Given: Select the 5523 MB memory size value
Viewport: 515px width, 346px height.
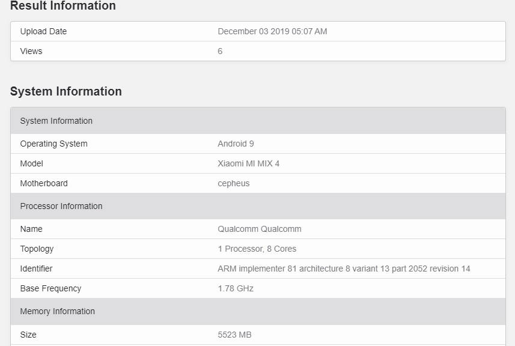Looking at the screenshot, I should coord(234,335).
